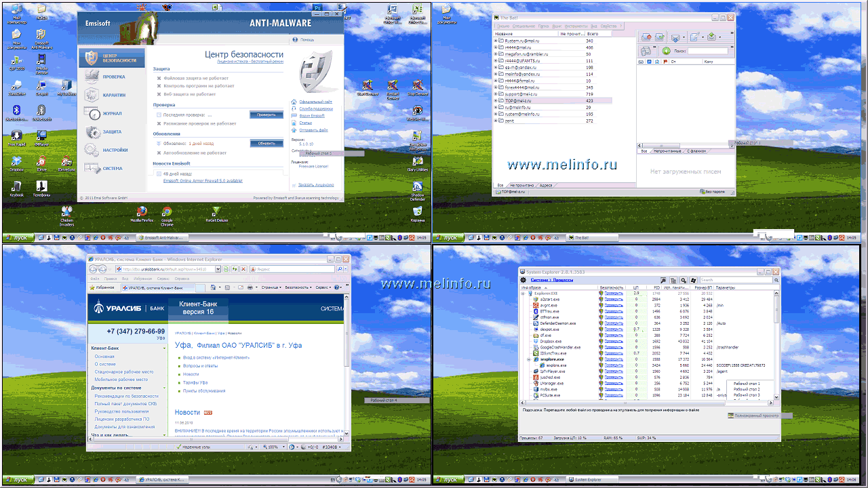The width and height of the screenshot is (868, 488).
Task: Collapse iexplore.exe process tree
Action: pyautogui.click(x=529, y=359)
